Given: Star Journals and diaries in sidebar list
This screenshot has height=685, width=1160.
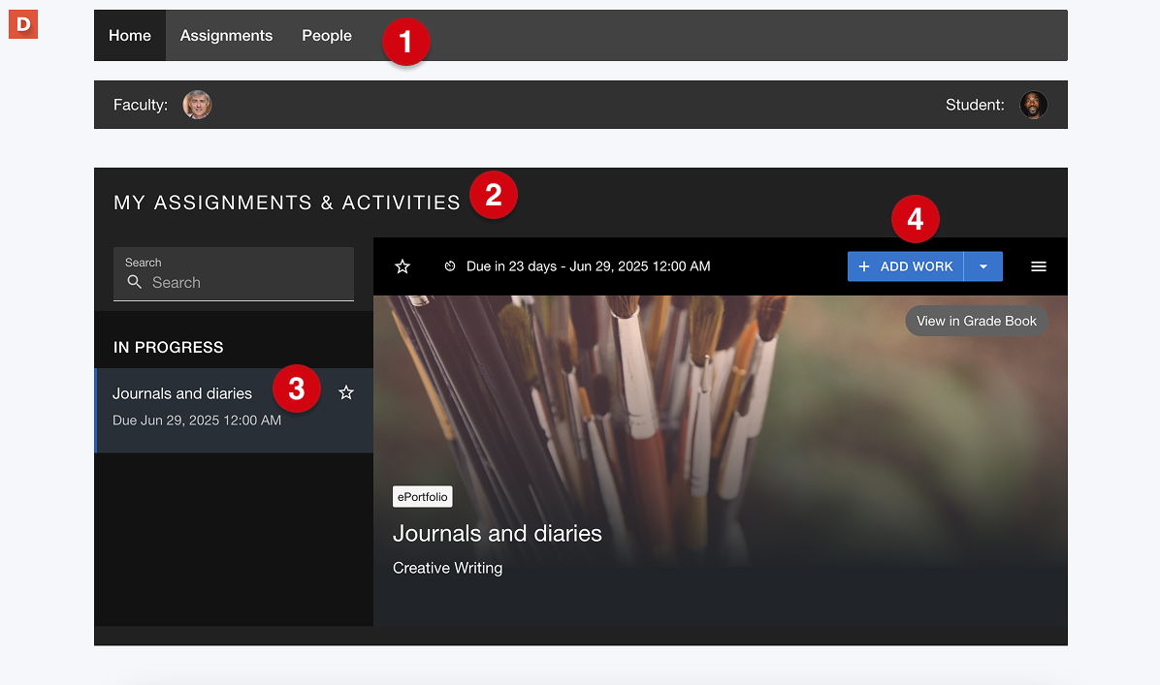Looking at the screenshot, I should point(345,393).
